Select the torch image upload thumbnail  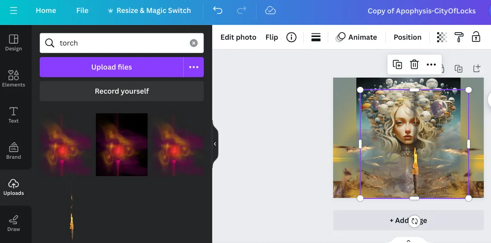[72, 211]
